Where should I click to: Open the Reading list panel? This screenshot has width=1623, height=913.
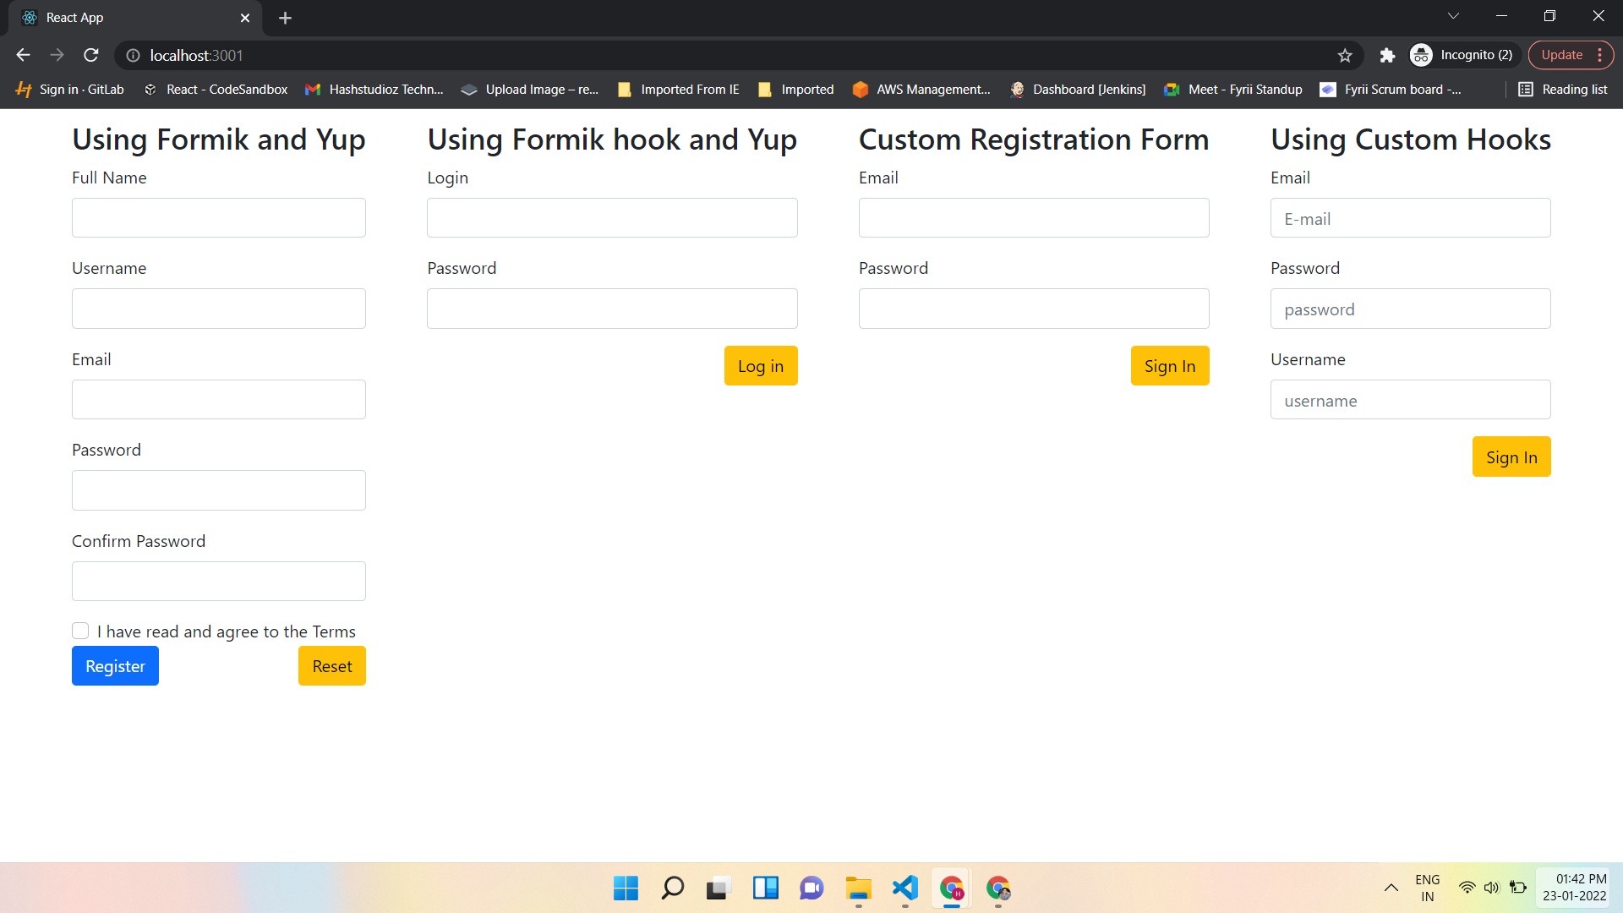1562,90
